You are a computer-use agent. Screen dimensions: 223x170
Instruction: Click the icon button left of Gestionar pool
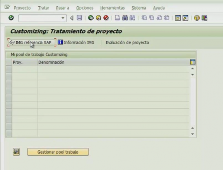[16, 152]
